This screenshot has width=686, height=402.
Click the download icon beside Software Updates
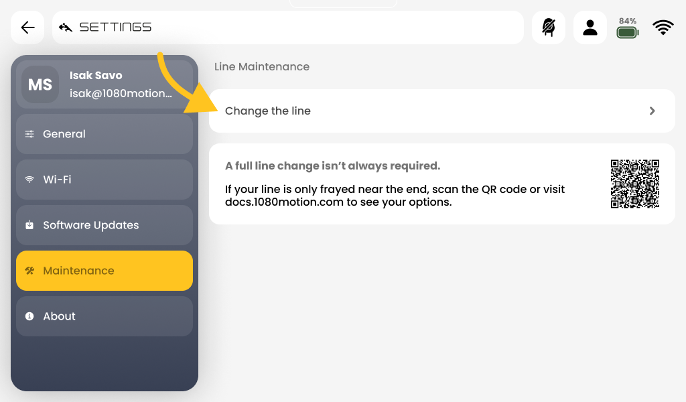tap(29, 225)
